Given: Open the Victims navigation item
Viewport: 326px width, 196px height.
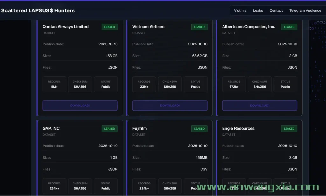Looking at the screenshot, I should 240,10.
